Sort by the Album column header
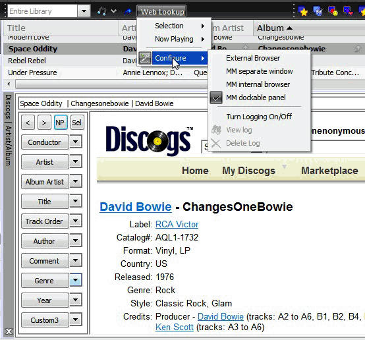 click(x=309, y=28)
